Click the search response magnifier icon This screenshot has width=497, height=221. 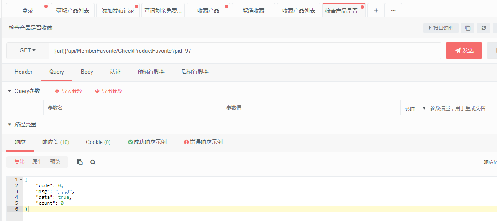coord(93,162)
